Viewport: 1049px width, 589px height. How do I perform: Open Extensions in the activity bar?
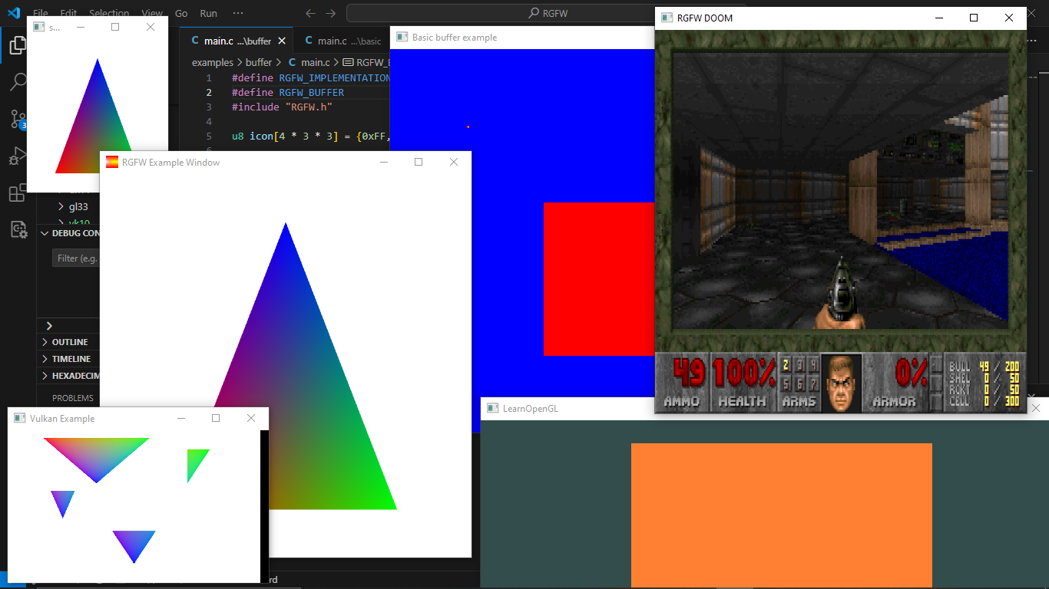click(18, 193)
